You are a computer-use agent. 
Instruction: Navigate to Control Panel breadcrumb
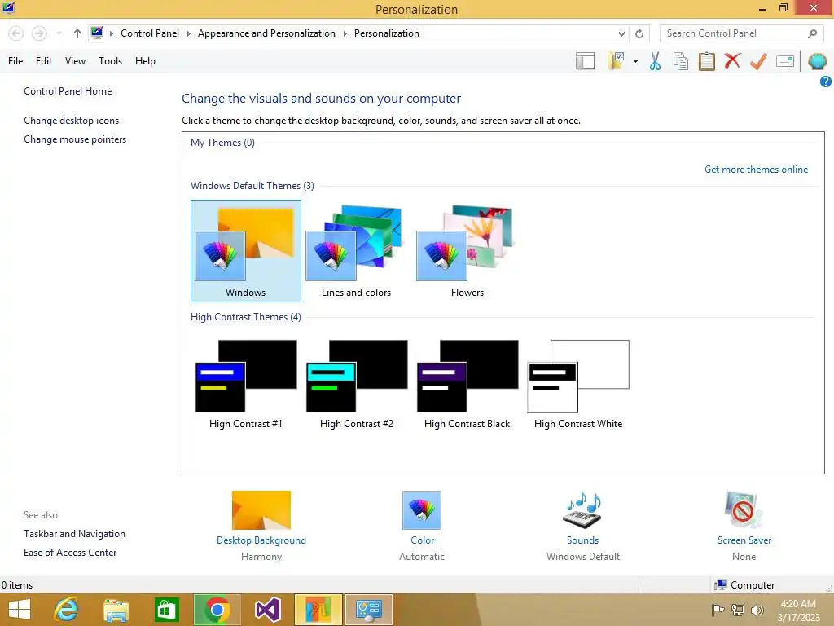(150, 33)
